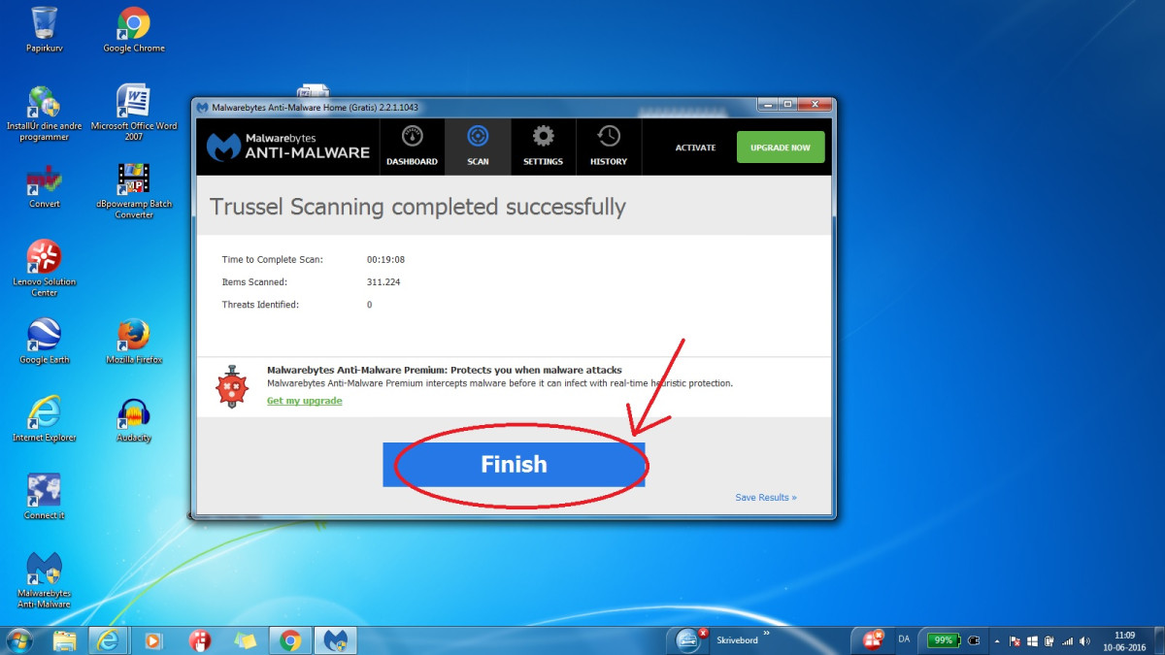1165x655 pixels.
Task: Open the Windows Start menu
Action: pyautogui.click(x=19, y=640)
